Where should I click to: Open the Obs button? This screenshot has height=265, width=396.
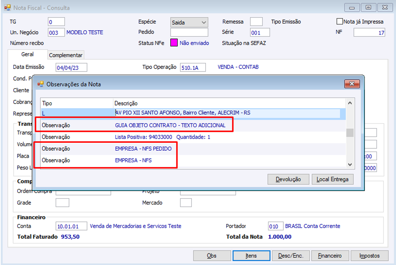point(212,256)
